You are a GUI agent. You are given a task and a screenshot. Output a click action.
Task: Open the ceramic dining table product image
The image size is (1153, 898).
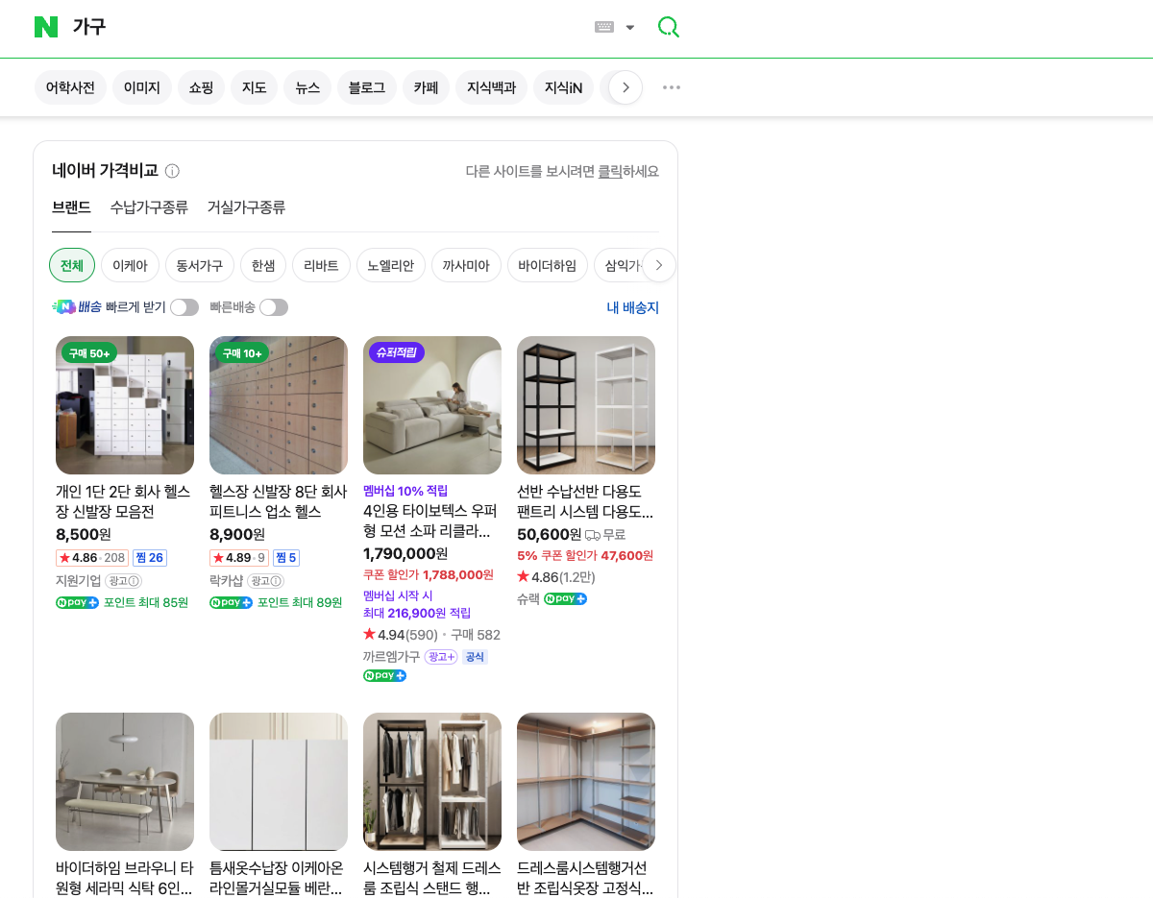[x=125, y=782]
